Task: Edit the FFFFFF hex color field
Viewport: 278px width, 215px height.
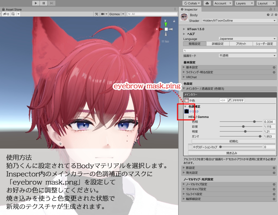Action: coord(238,100)
